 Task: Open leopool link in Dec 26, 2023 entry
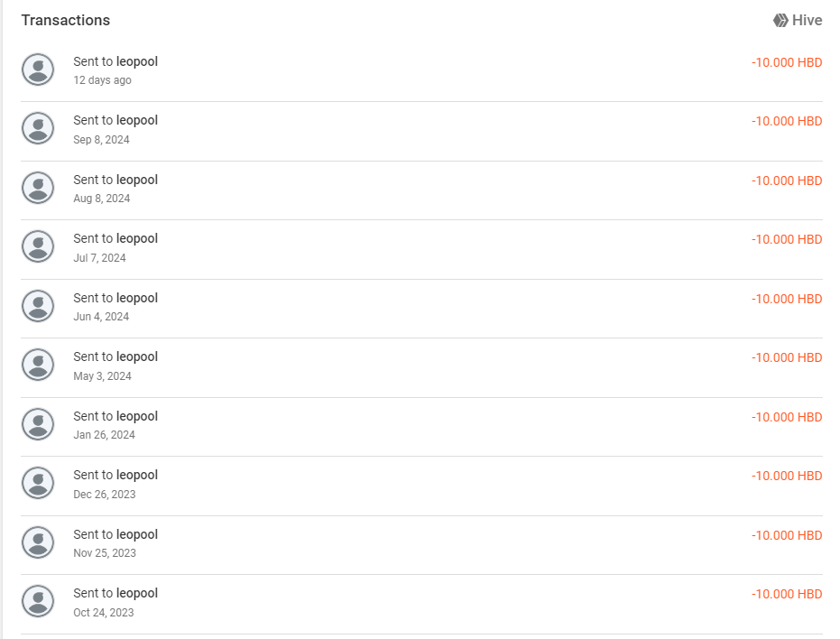tap(137, 476)
